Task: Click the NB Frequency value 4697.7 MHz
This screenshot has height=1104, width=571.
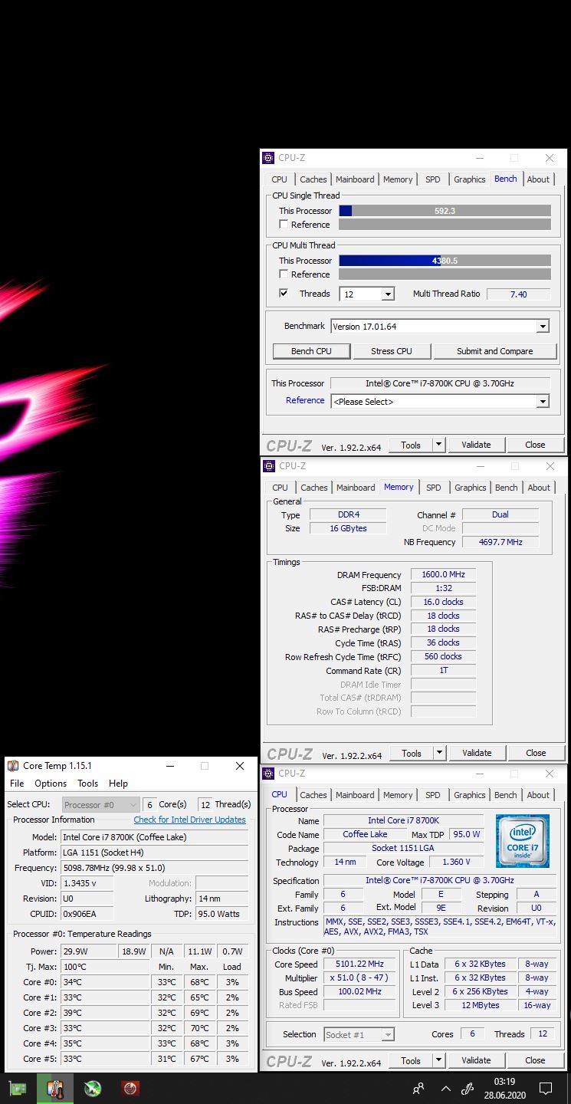Action: tap(500, 542)
